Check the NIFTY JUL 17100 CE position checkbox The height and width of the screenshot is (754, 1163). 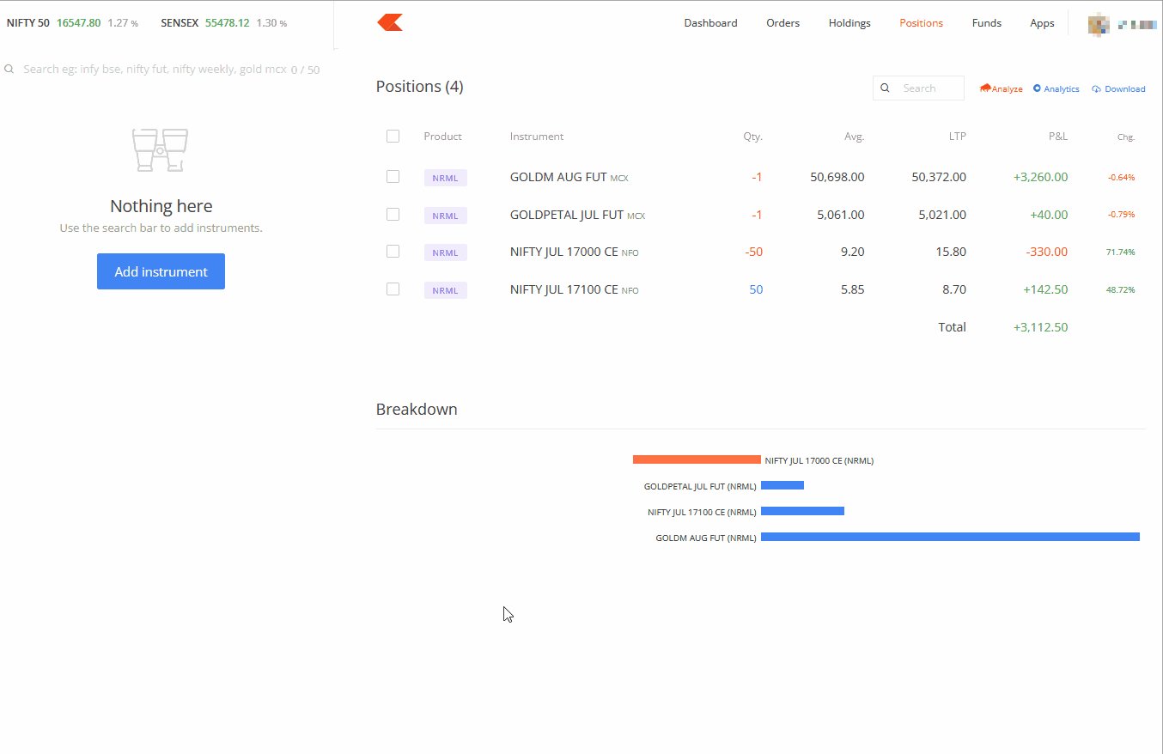coord(393,289)
